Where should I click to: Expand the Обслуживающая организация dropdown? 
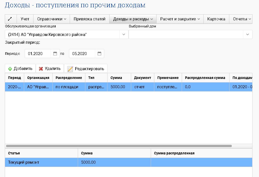coord(124,34)
